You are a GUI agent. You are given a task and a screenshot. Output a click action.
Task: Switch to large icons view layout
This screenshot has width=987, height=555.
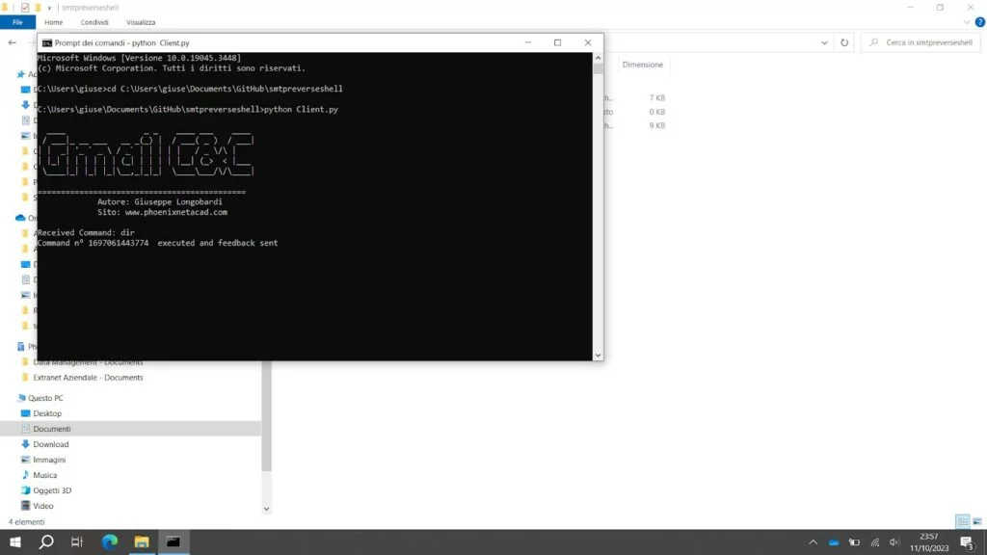[976, 521]
